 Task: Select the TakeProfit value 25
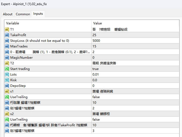click(94, 35)
